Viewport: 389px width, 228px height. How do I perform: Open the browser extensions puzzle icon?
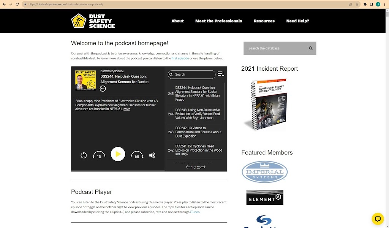(365, 4)
